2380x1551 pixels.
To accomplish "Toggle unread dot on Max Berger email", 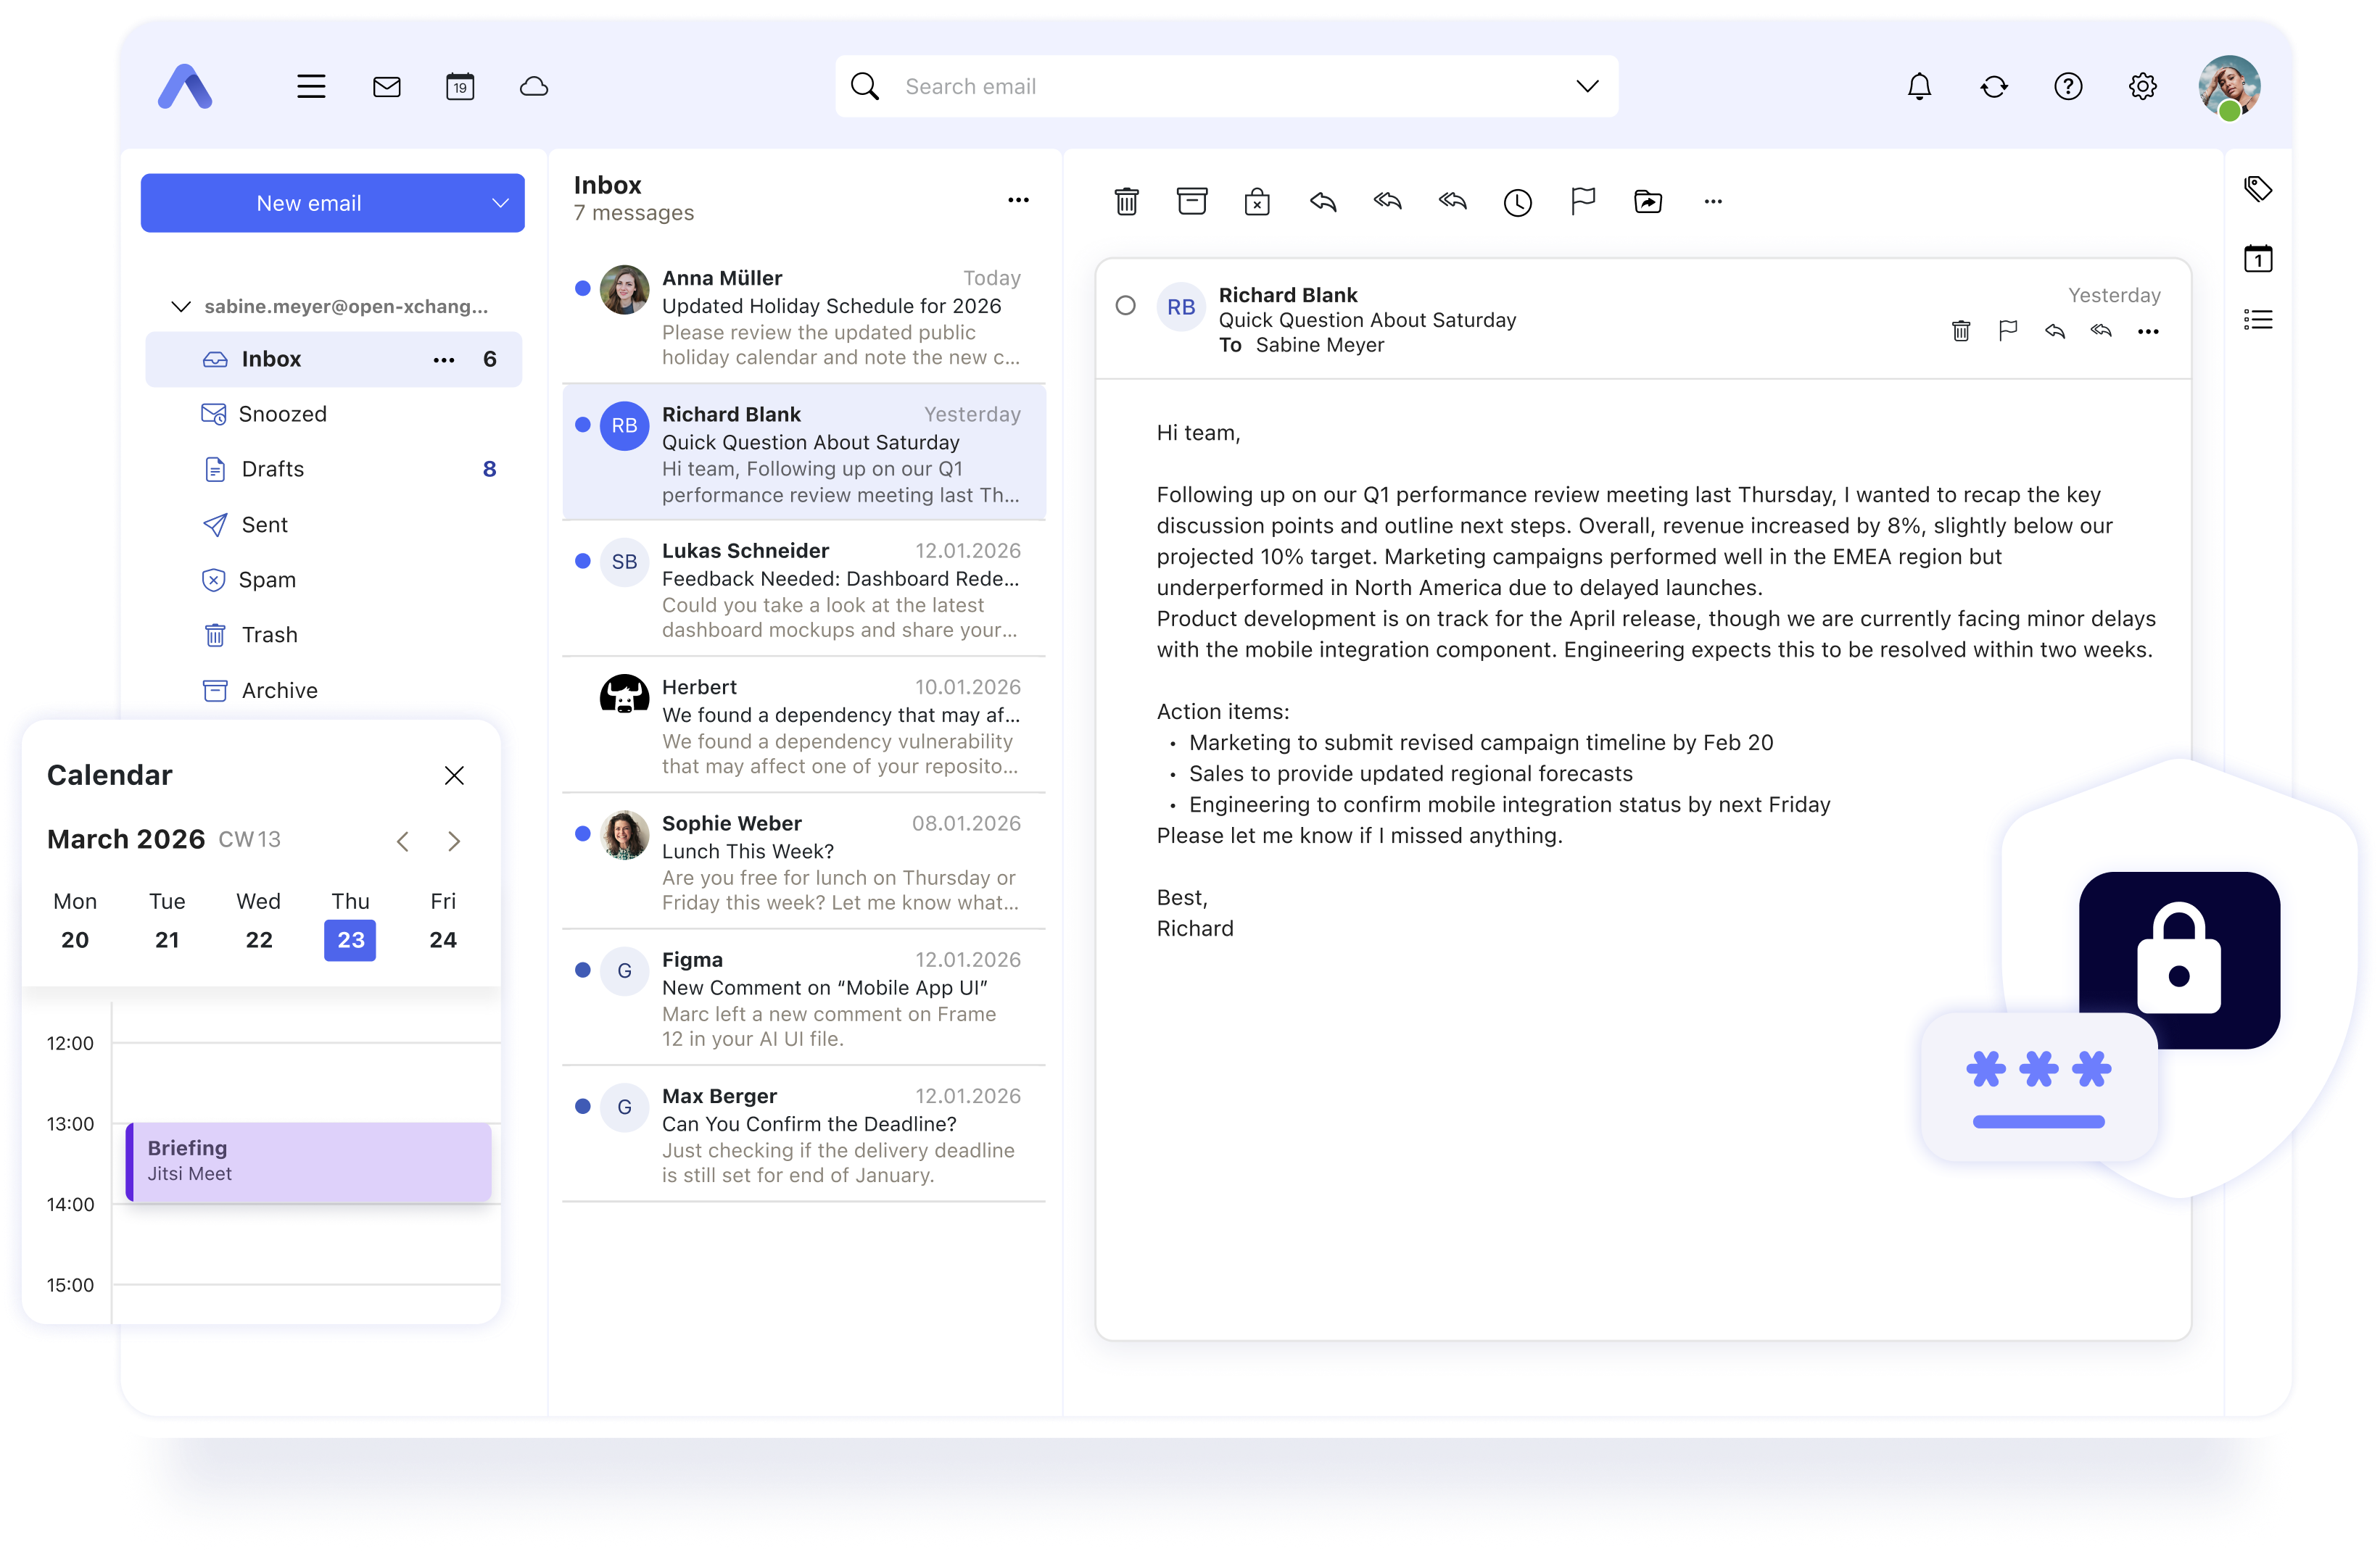I will 582,1106.
